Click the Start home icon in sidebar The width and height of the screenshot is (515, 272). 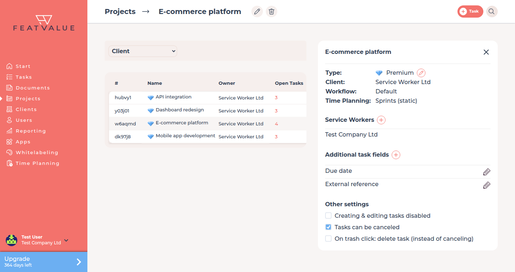coord(9,66)
